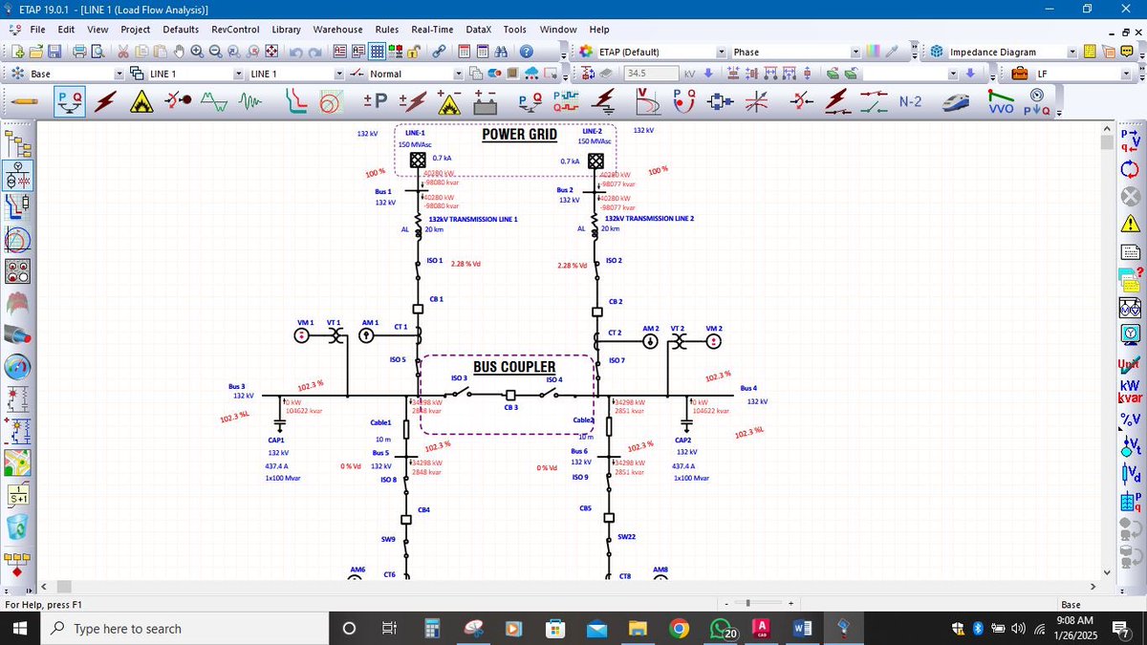
Task: Open the Harmonic Analysis waveform icon
Action: point(214,100)
